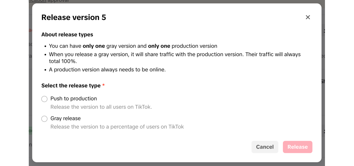The height and width of the screenshot is (166, 354).
Task: Click the underlined link above the dialog
Action: point(38,1)
